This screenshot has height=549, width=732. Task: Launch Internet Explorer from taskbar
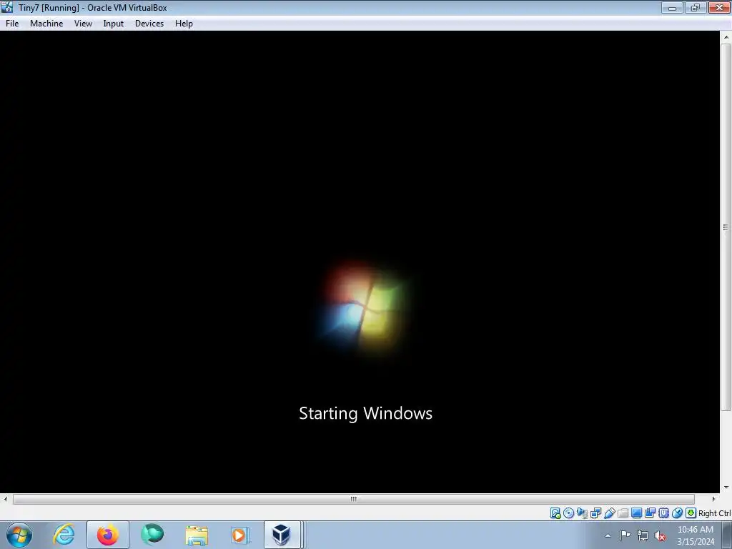click(64, 535)
